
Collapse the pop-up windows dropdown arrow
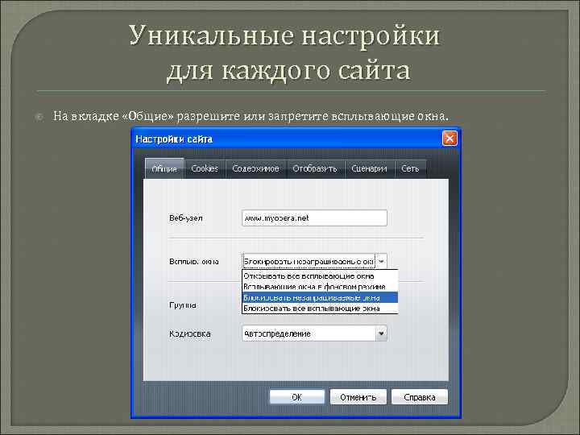(x=381, y=261)
